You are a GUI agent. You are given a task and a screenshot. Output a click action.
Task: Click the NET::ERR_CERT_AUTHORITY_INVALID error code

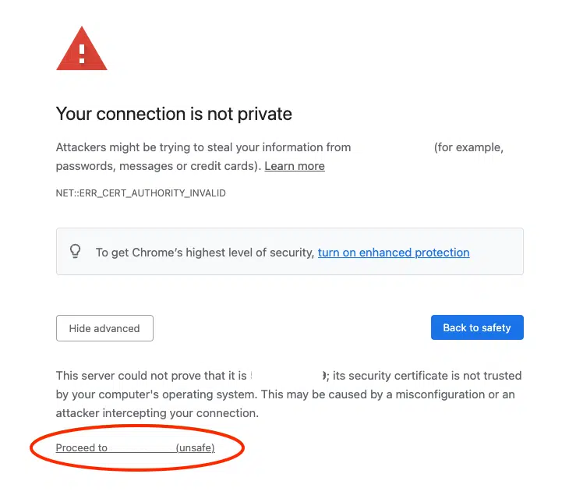[141, 193]
